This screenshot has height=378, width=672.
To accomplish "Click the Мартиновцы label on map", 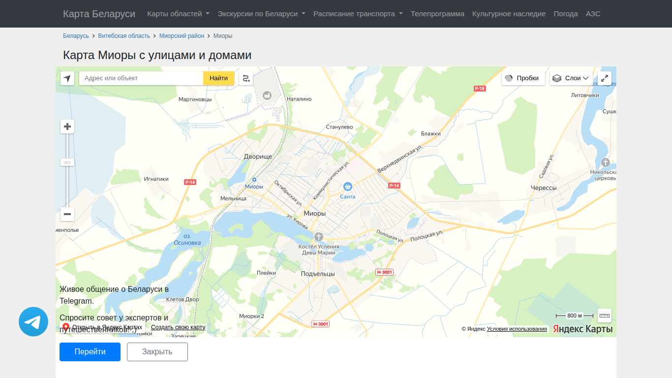I will 195,99.
